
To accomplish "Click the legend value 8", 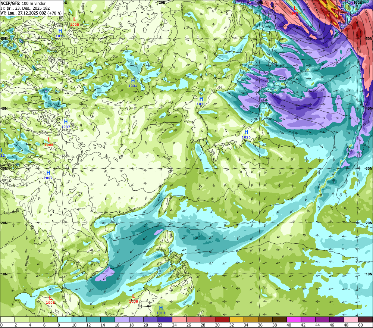I will (59, 325).
